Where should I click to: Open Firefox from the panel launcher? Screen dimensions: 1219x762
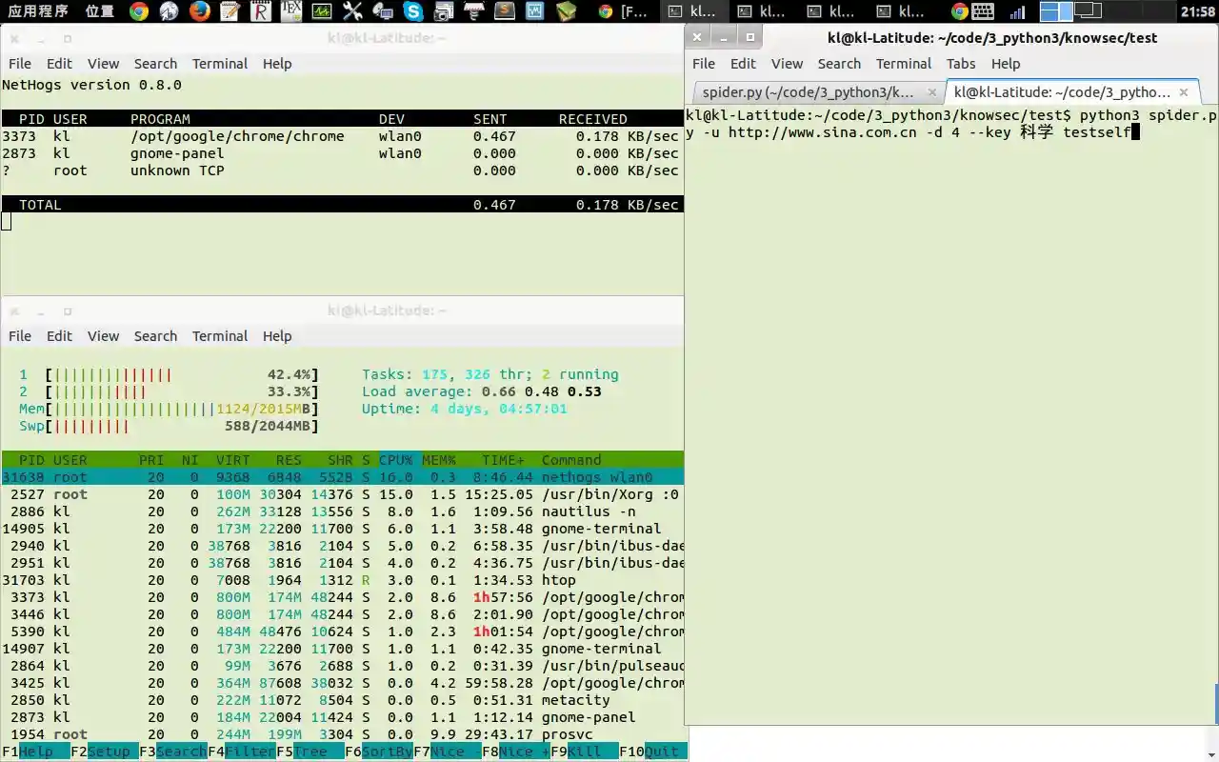(x=199, y=11)
